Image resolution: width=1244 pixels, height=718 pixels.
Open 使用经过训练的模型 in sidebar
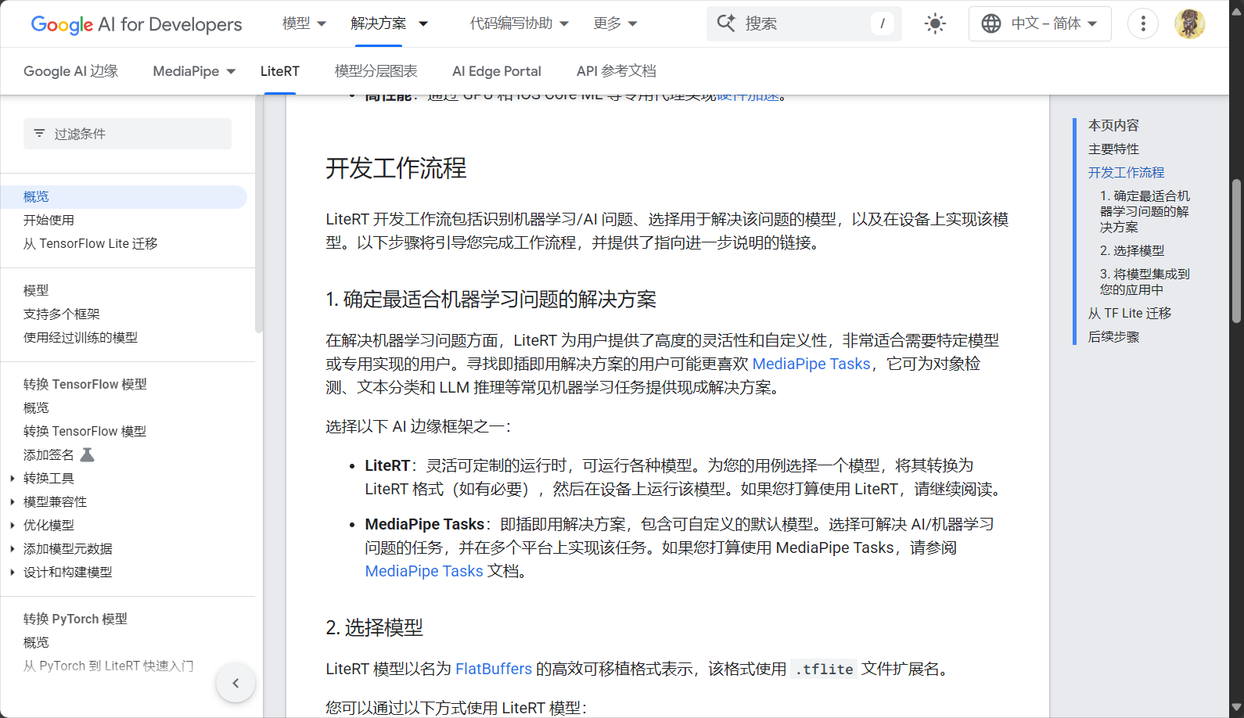81,338
